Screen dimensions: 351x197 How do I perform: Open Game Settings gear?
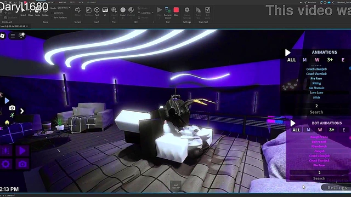click(x=187, y=10)
